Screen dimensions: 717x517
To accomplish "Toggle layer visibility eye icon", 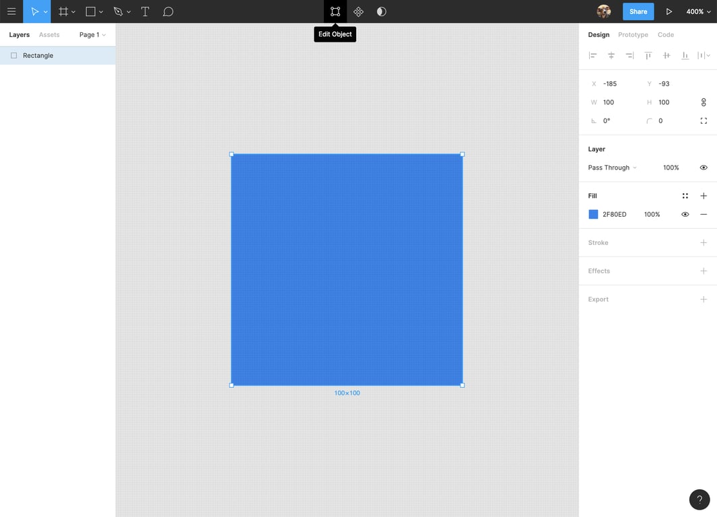I will coord(704,168).
